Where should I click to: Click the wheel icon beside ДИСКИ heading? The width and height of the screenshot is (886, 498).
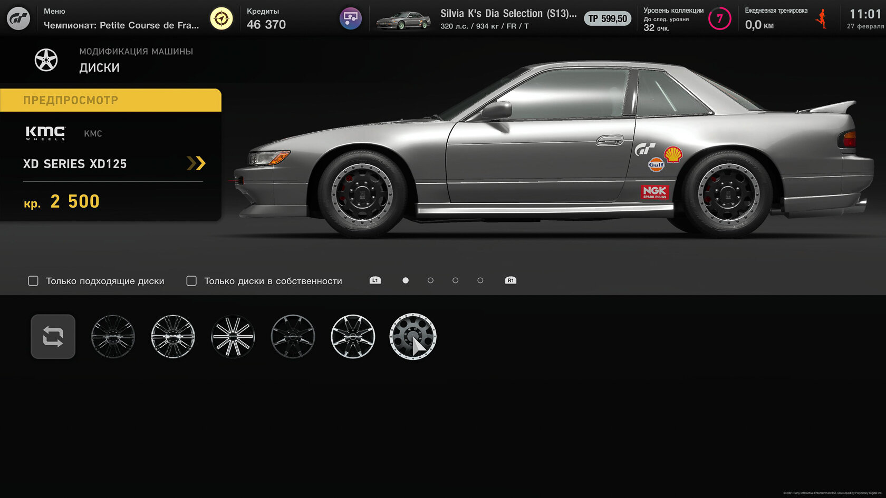pyautogui.click(x=46, y=60)
